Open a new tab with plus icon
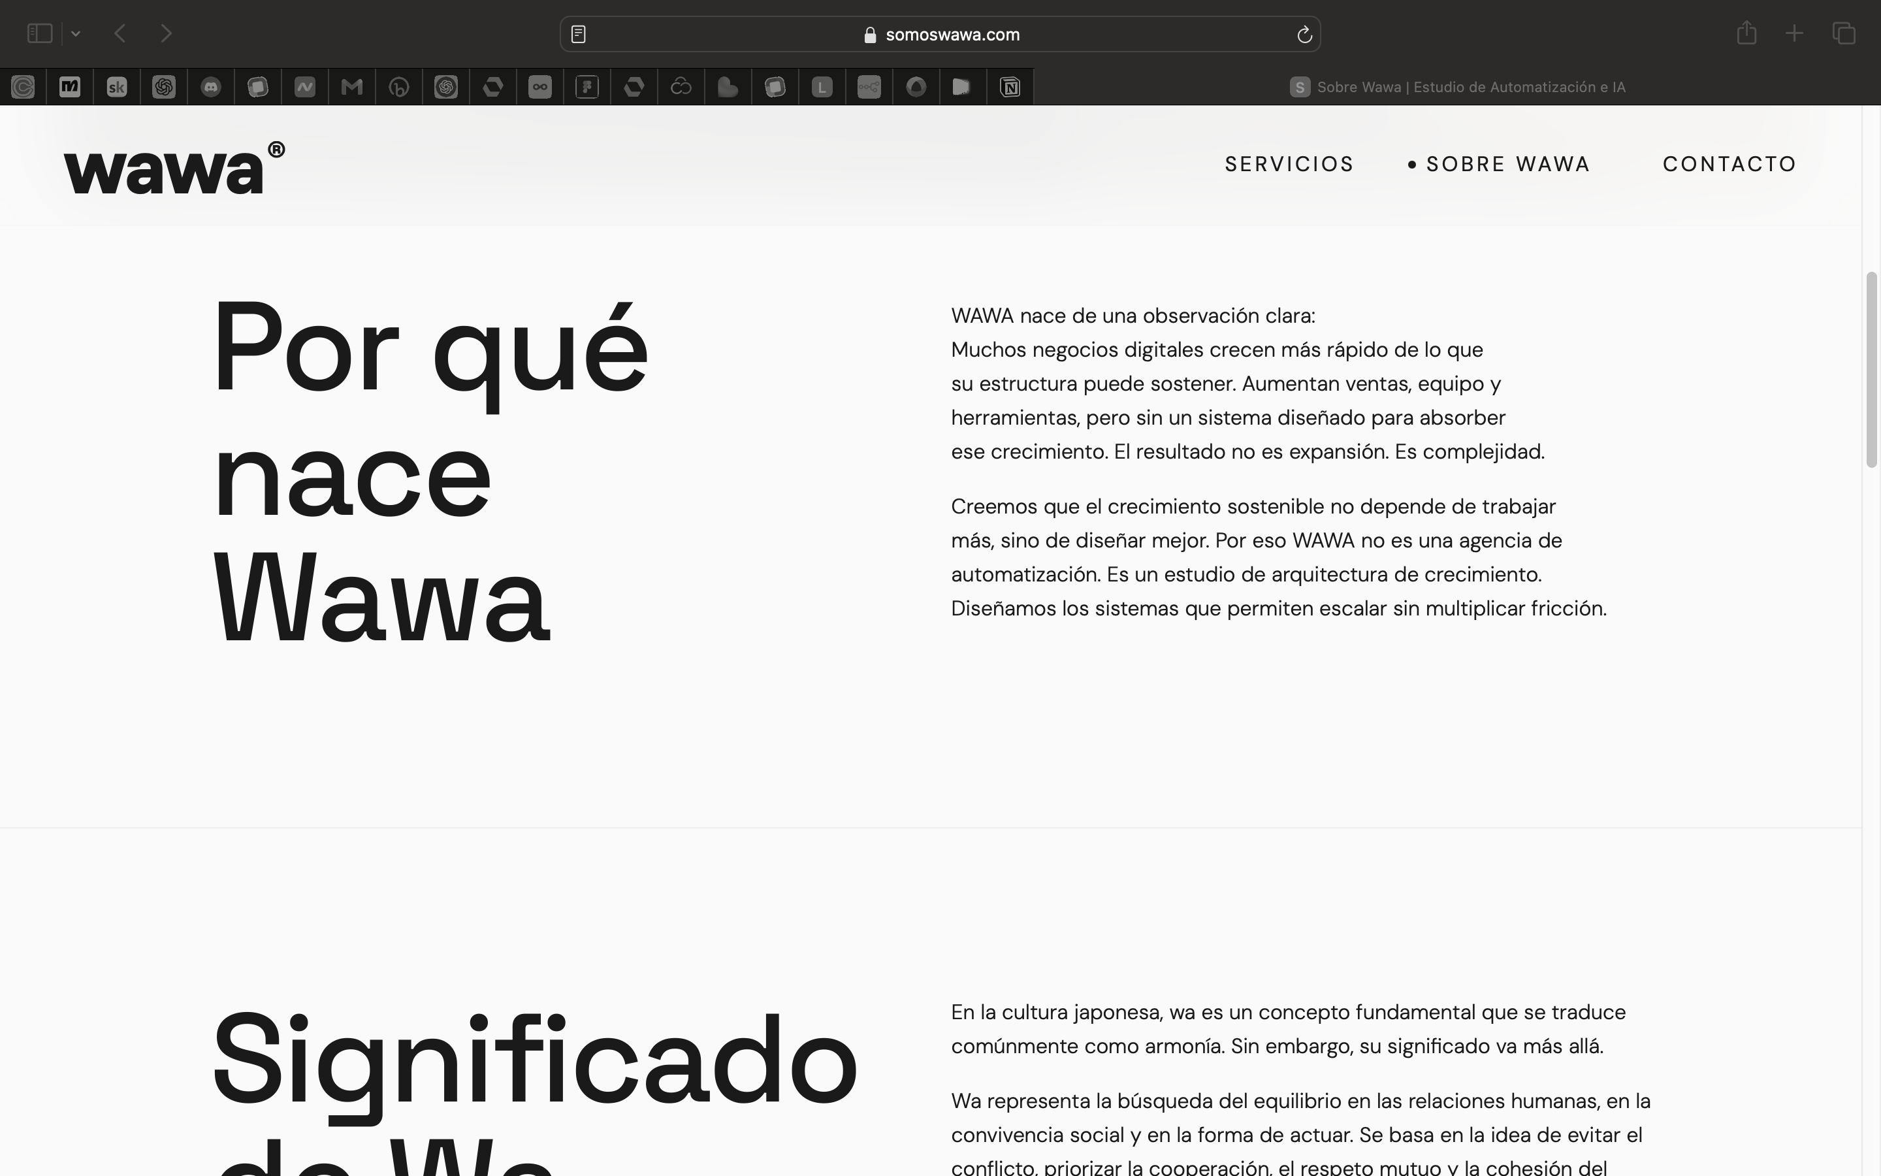The height and width of the screenshot is (1176, 1881). point(1794,33)
